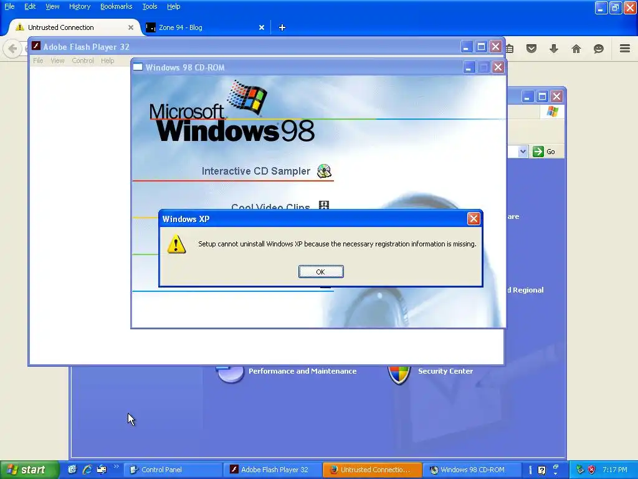Image resolution: width=638 pixels, height=479 pixels.
Task: Click the film strip icon beside Cool Video Clips
Action: click(x=324, y=205)
